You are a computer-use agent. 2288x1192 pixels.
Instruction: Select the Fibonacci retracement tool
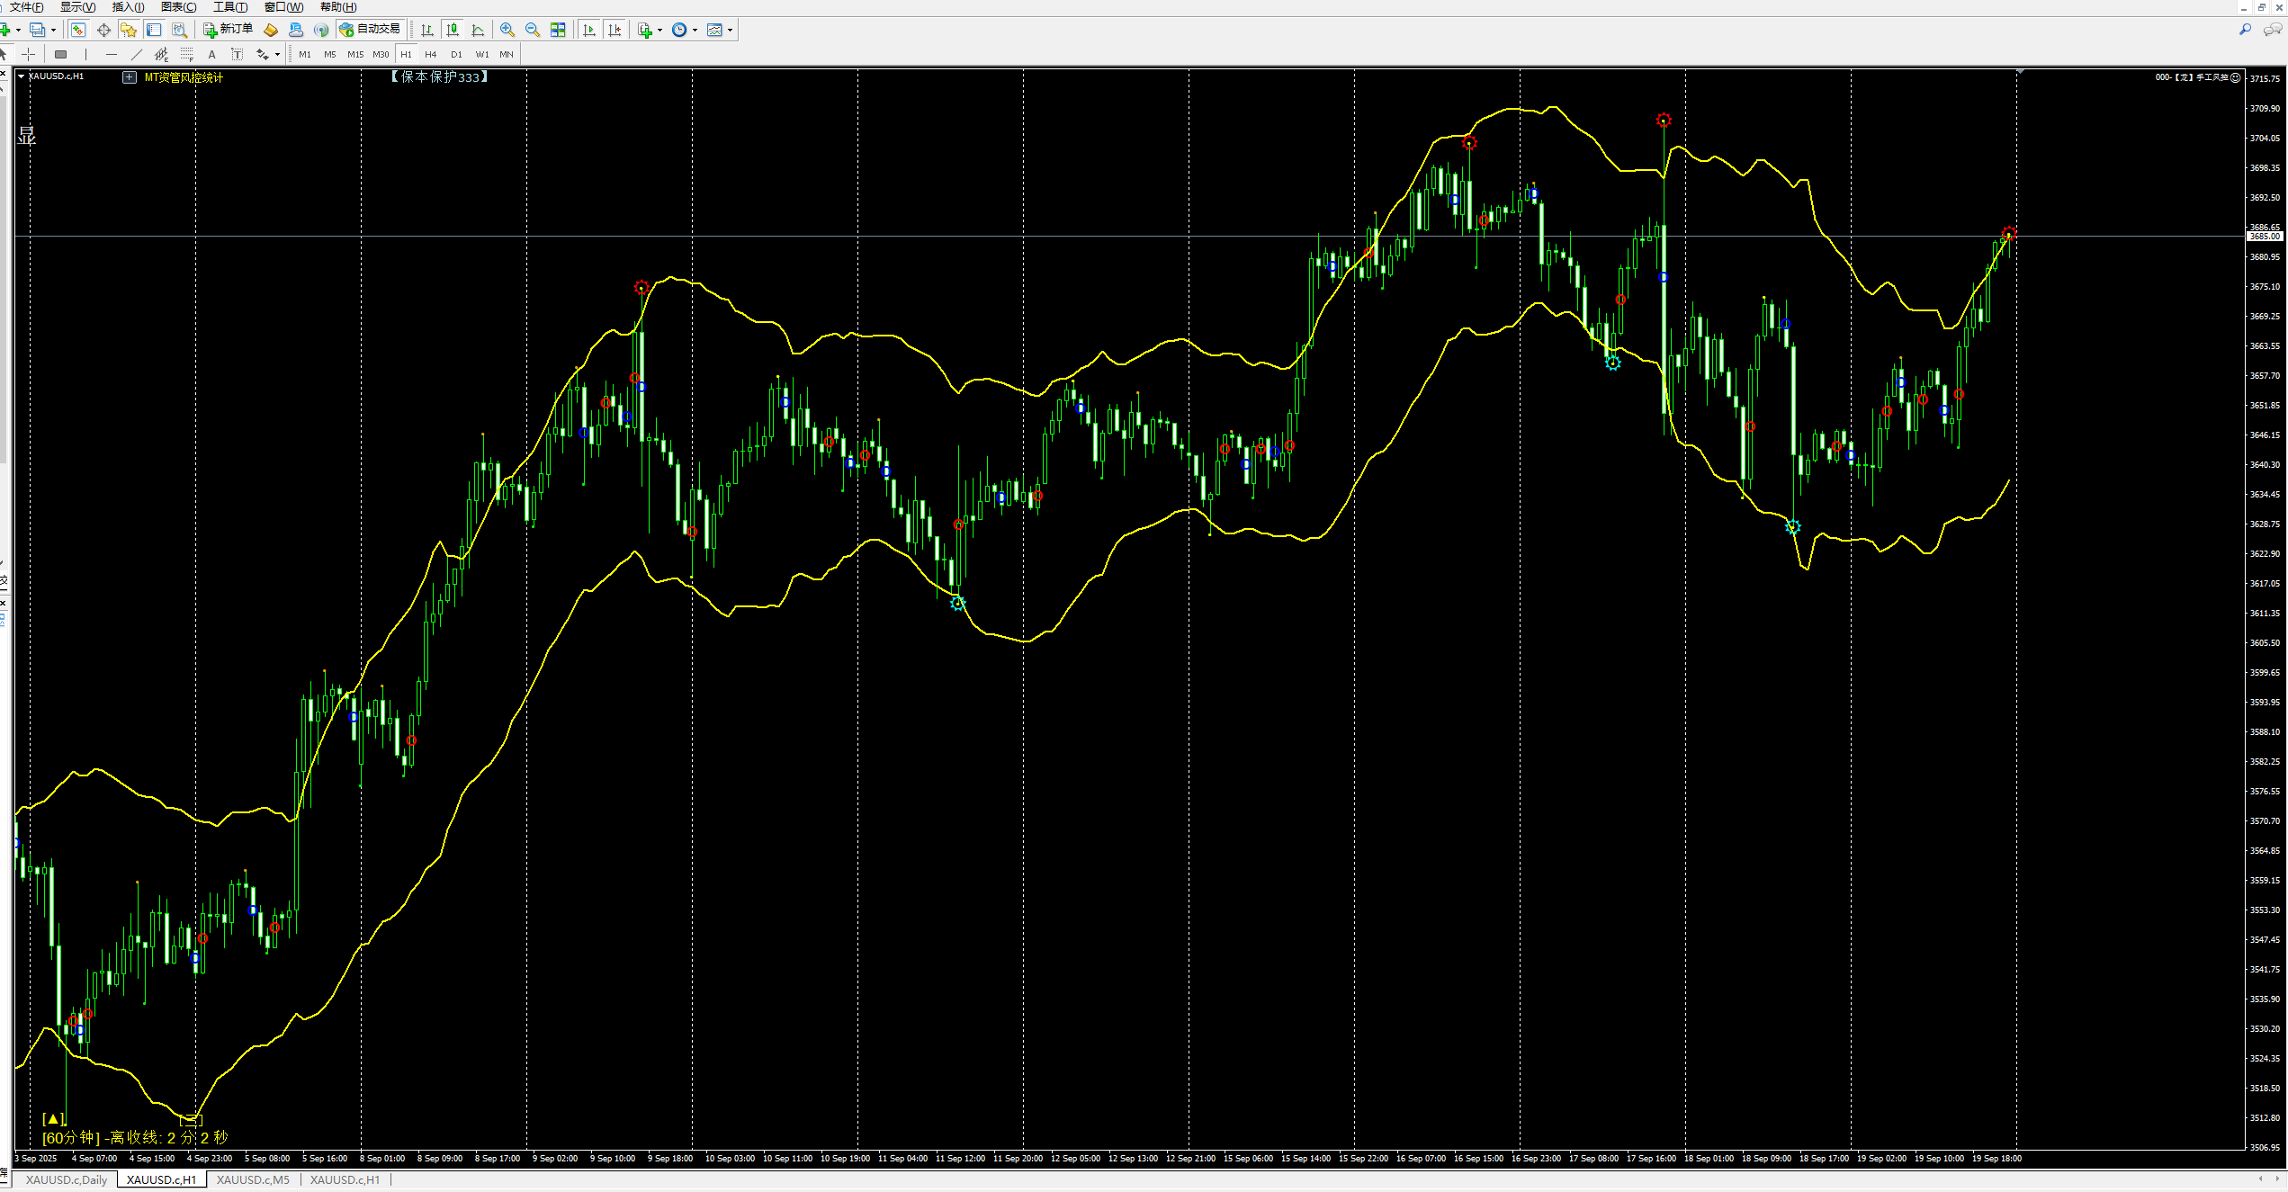click(x=186, y=54)
